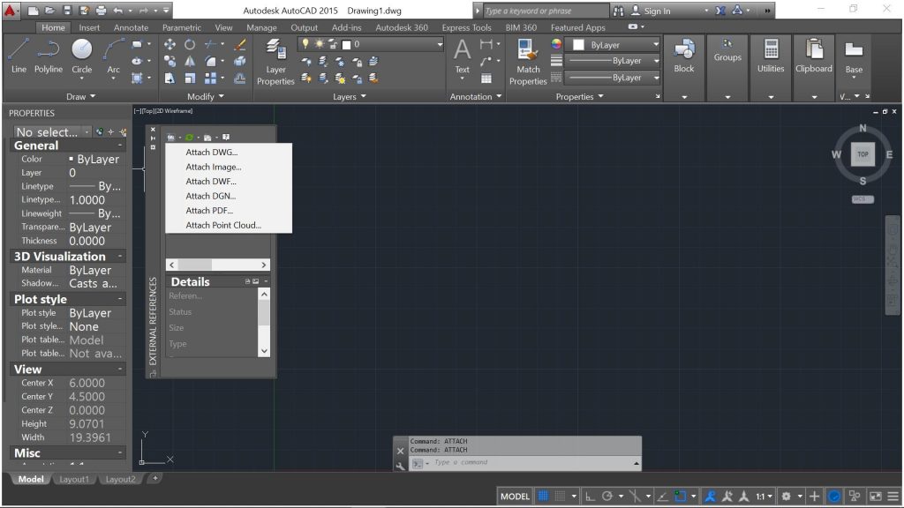Click the red AutoCAD application menu button
The image size is (904, 508).
[x=10, y=10]
